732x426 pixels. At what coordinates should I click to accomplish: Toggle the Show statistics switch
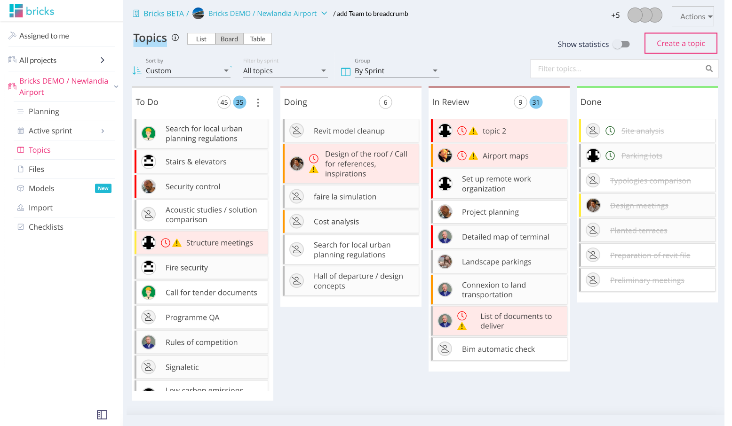tap(622, 44)
